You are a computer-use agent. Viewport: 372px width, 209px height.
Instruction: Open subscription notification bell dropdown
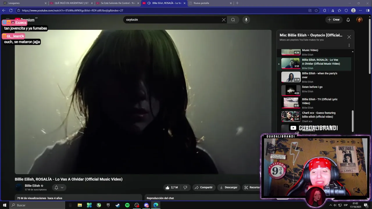(x=59, y=188)
